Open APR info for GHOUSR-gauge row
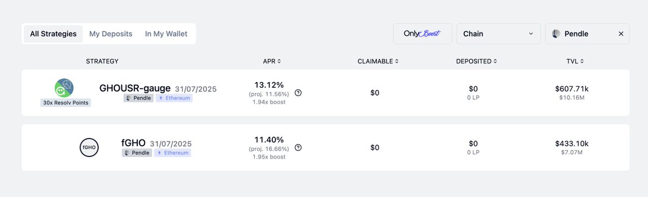 point(298,93)
